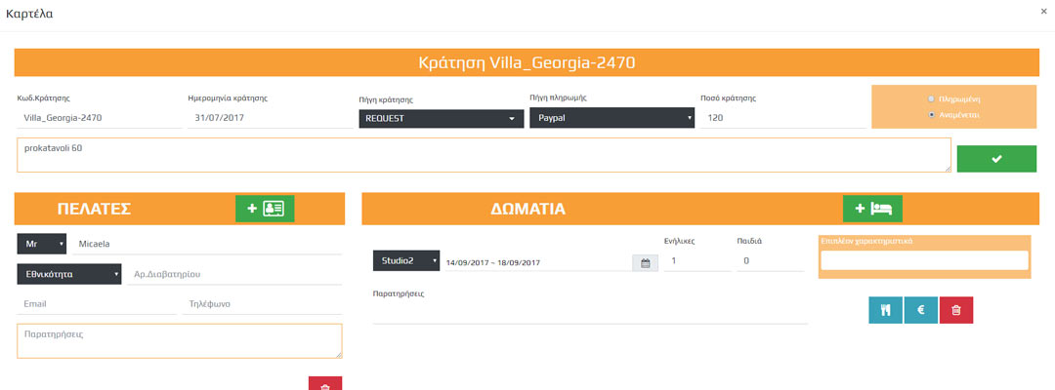Open the Εθνικότητα nationality dropdown
Screen dimensions: 1055x390
coord(68,275)
